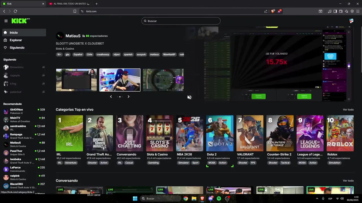This screenshot has width=362, height=203.
Task: Select the WawitasRP tag
Action: coord(169,54)
